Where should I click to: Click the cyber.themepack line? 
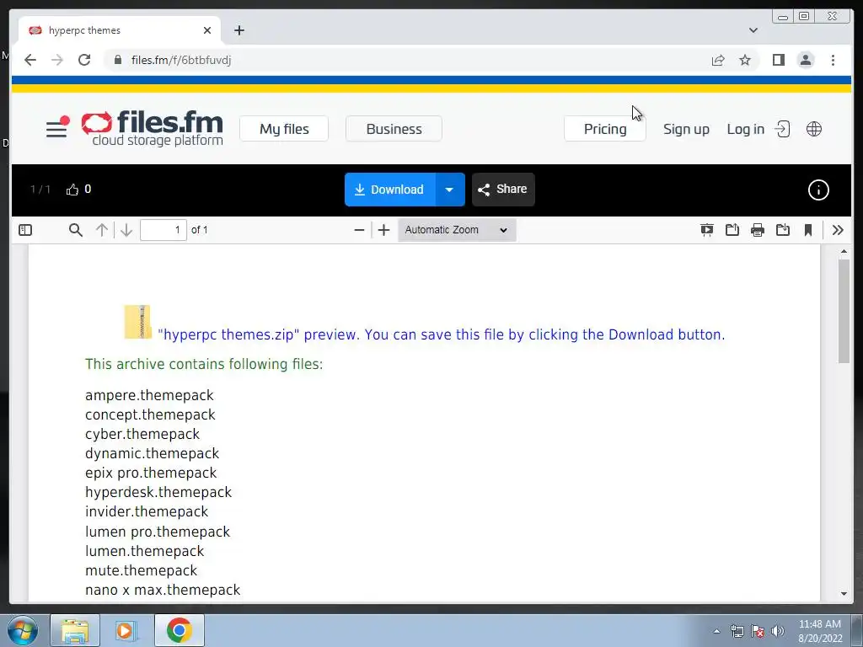(x=142, y=434)
